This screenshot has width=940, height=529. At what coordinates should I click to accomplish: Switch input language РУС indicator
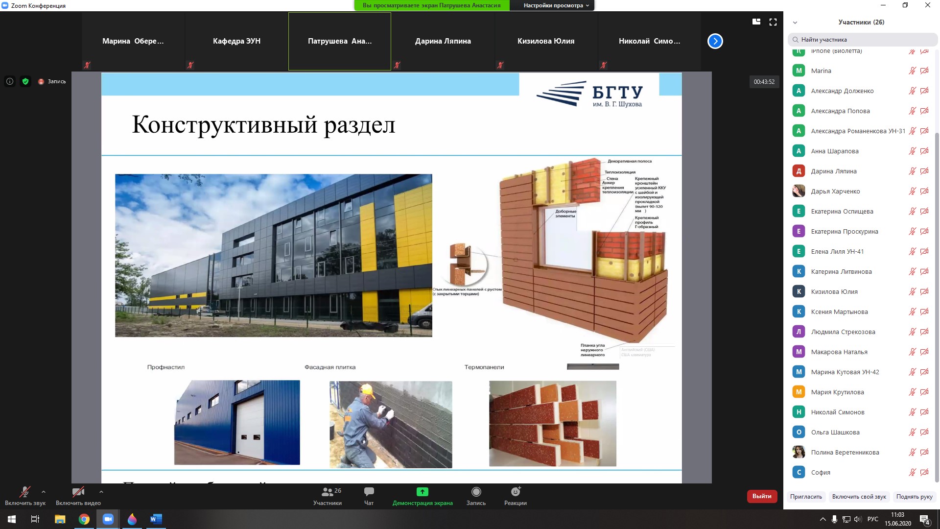(x=872, y=519)
